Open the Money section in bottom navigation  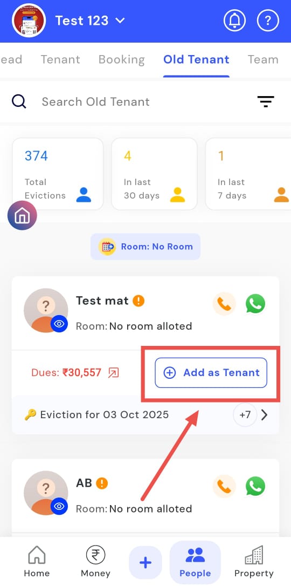click(x=95, y=562)
